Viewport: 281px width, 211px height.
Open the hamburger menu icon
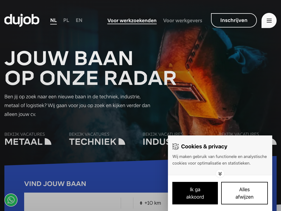click(x=269, y=20)
